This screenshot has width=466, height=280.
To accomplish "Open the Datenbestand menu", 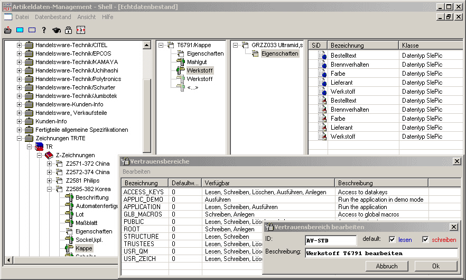I will pos(53,17).
